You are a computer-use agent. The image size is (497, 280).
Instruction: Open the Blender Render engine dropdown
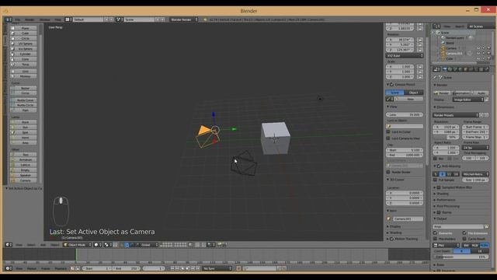[x=183, y=19]
